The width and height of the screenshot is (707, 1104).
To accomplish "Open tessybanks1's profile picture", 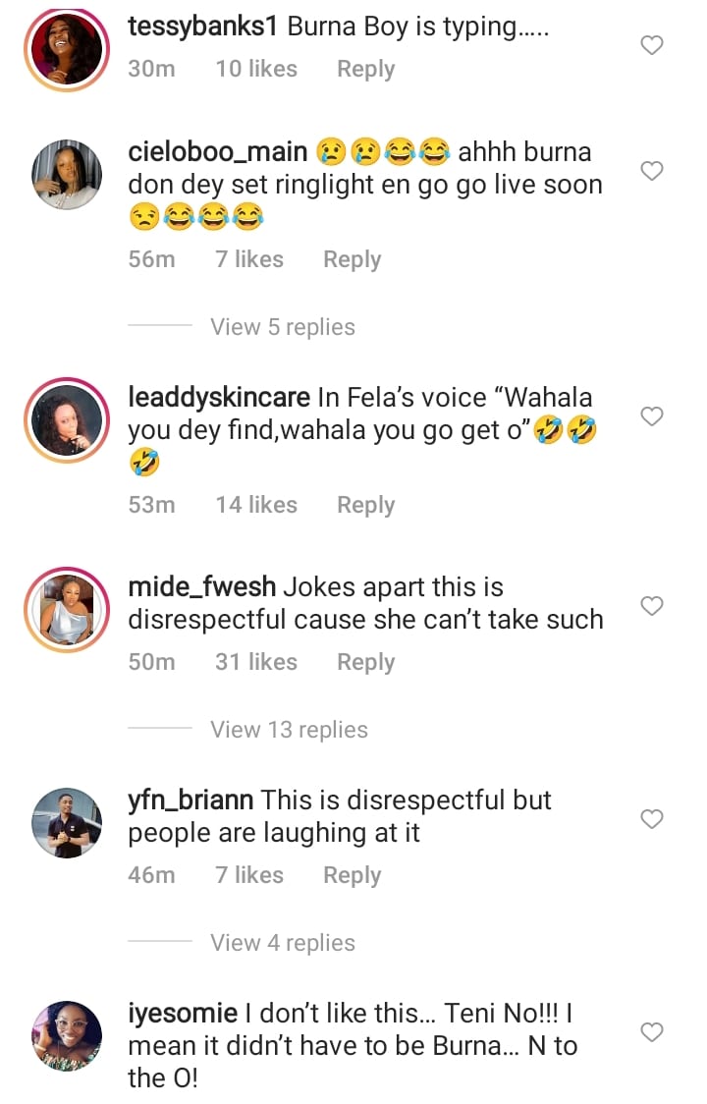I will [67, 47].
